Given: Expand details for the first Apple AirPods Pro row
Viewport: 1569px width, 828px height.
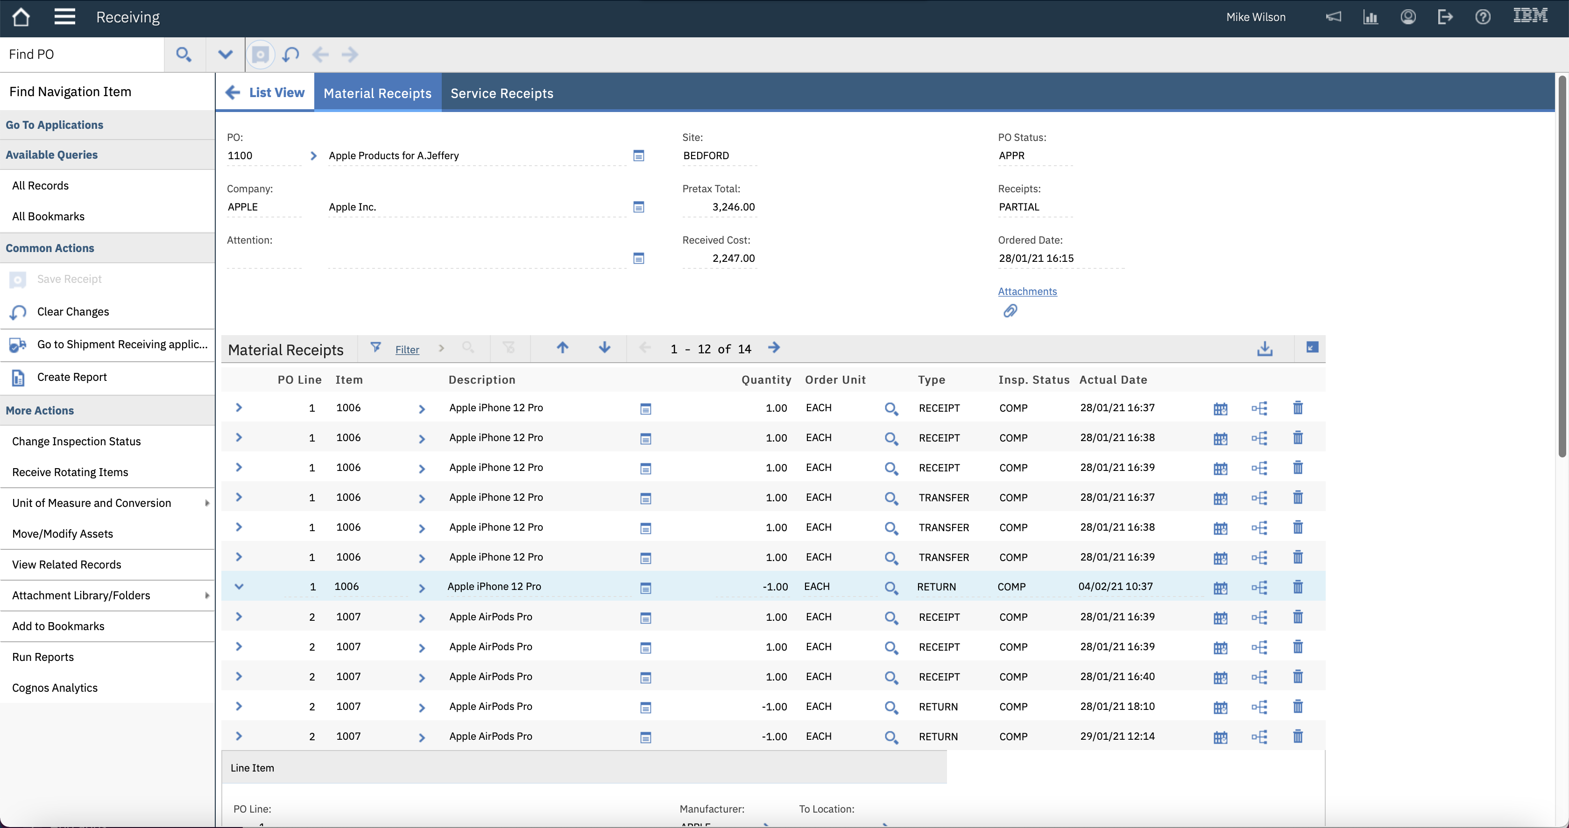Looking at the screenshot, I should (239, 617).
